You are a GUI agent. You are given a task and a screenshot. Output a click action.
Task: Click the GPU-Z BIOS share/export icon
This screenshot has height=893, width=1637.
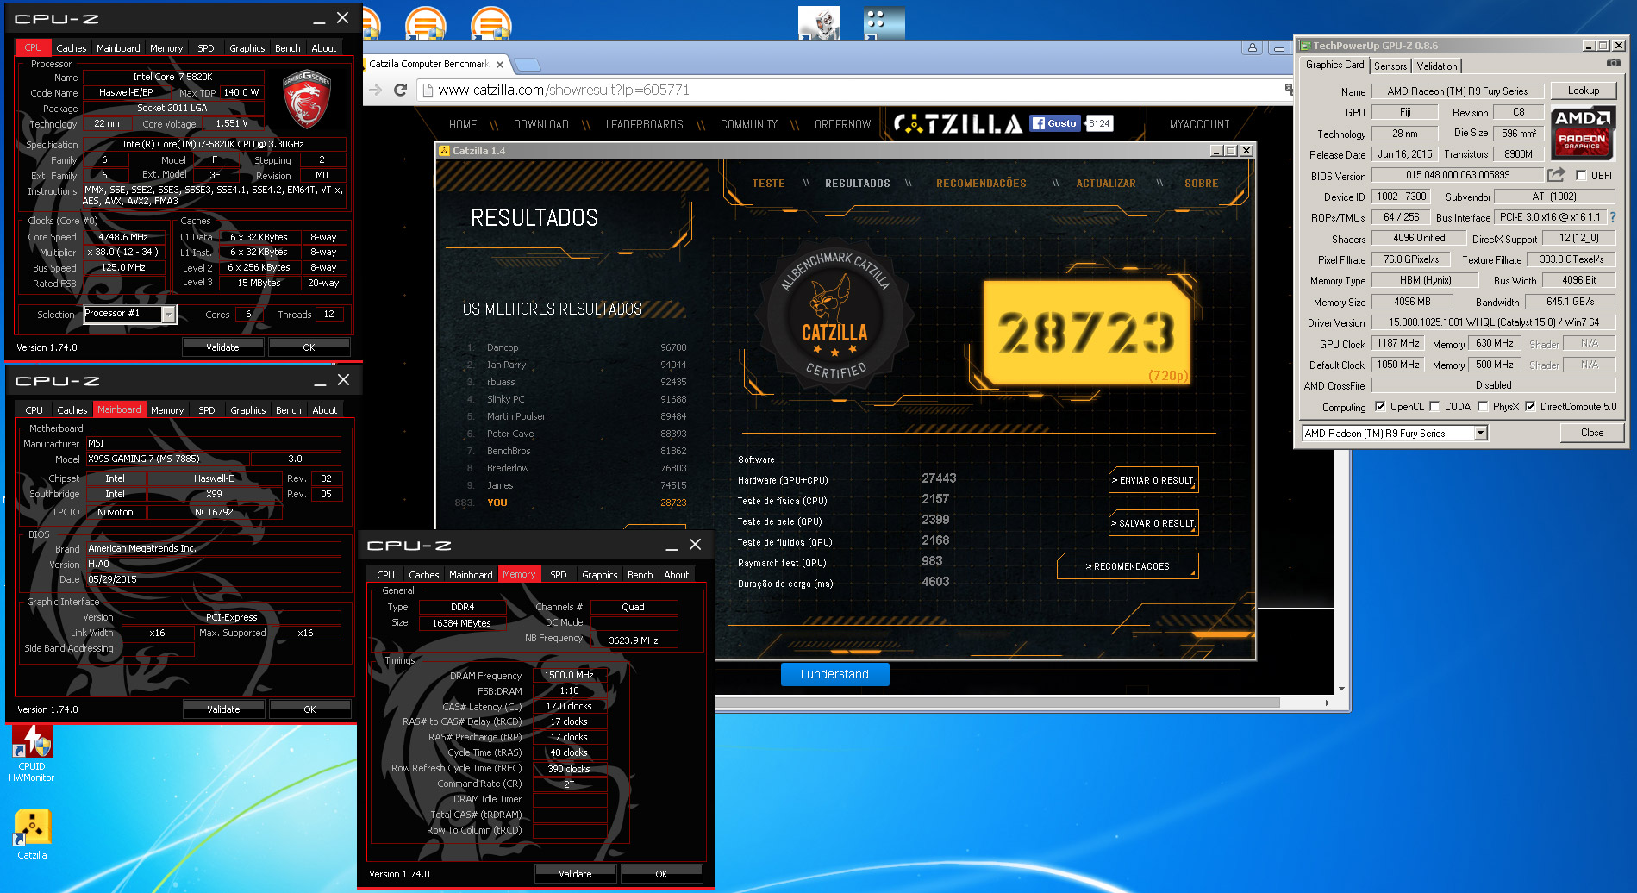pos(1556,175)
